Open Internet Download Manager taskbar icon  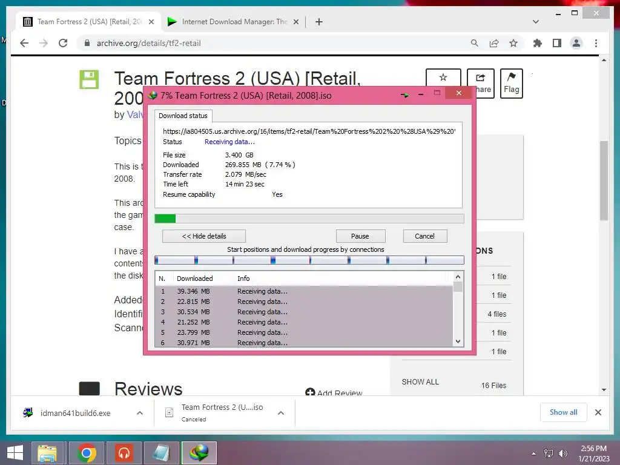tap(199, 453)
